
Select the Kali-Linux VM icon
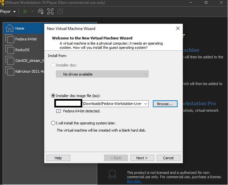point(10,71)
